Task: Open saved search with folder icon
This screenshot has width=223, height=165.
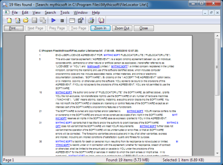Action: coord(26,20)
